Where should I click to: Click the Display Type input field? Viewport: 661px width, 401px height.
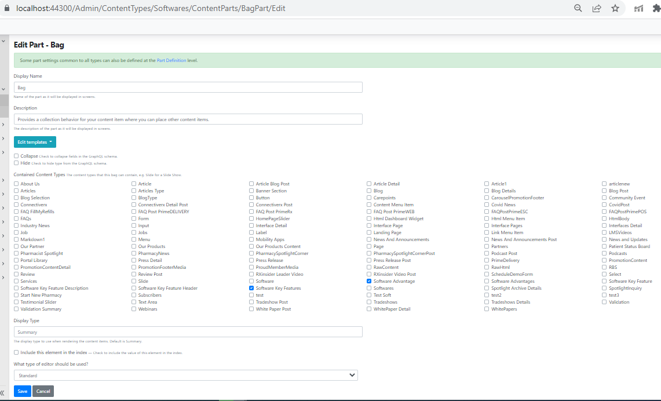pyautogui.click(x=188, y=332)
